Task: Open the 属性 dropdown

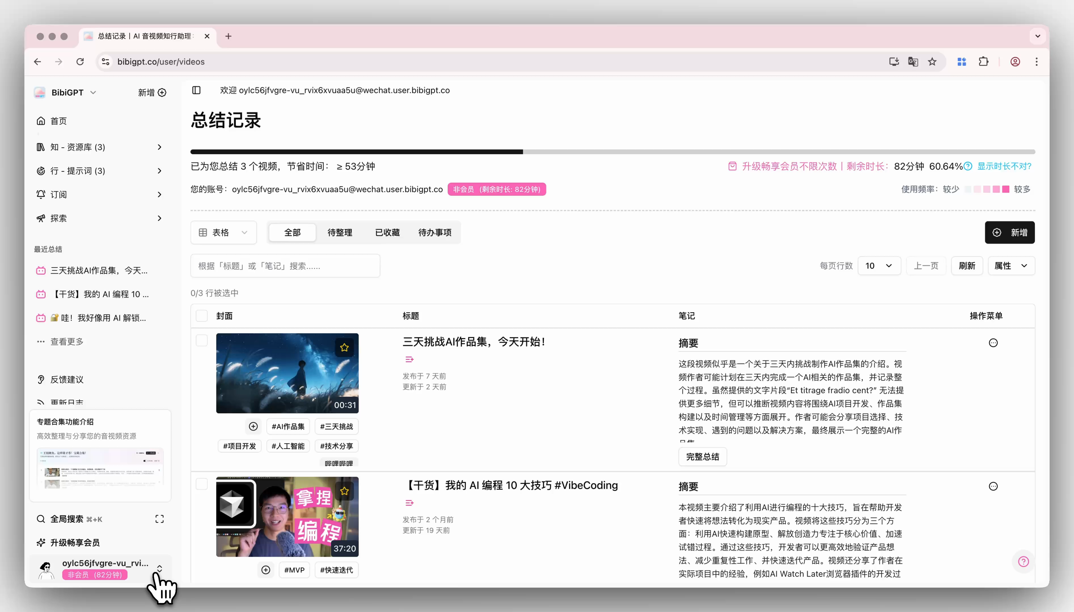Action: [x=1011, y=266]
